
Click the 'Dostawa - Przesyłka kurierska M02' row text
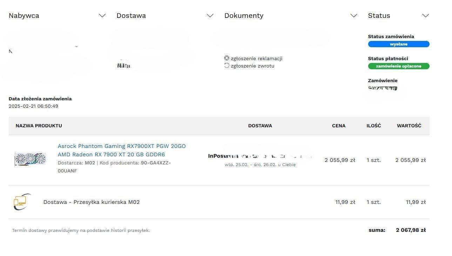(x=92, y=202)
